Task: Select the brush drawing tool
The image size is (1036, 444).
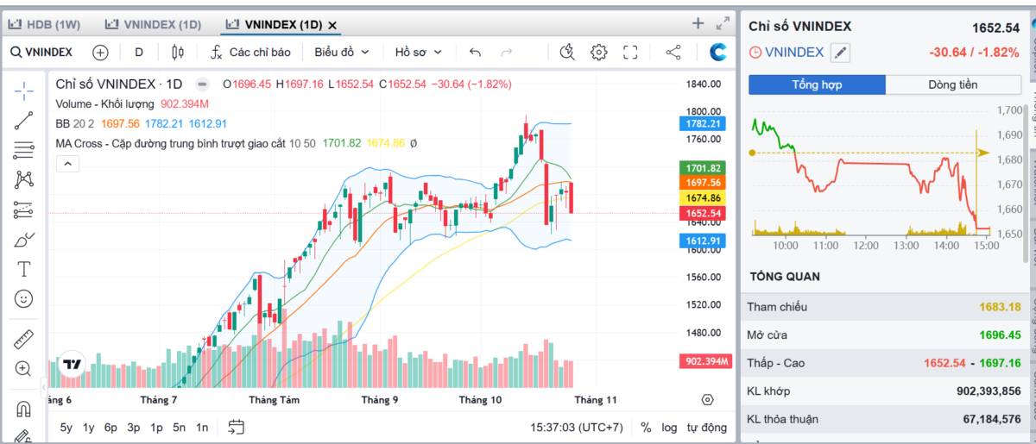Action: pyautogui.click(x=24, y=240)
